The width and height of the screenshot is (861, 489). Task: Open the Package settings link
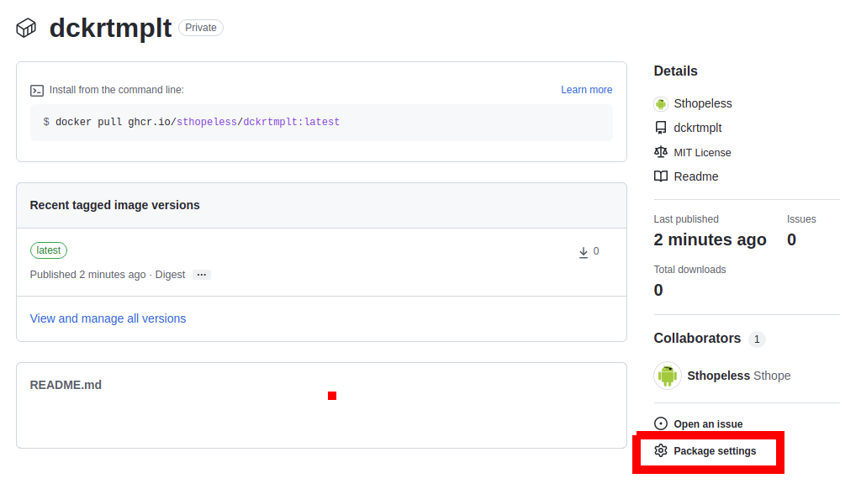pos(714,451)
